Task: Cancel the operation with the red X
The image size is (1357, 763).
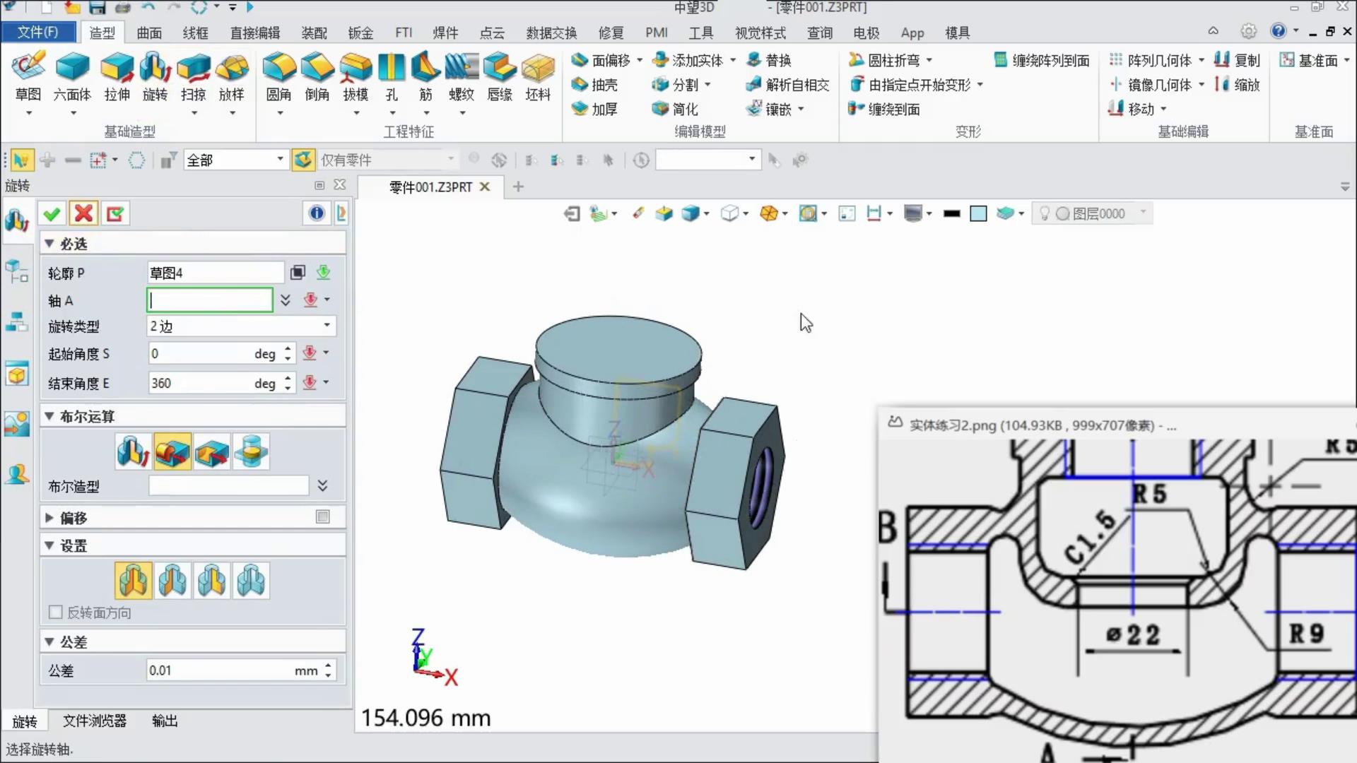Action: tap(83, 213)
